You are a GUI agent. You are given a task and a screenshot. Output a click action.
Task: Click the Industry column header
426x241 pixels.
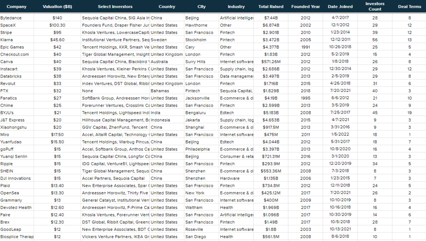point(236,6)
